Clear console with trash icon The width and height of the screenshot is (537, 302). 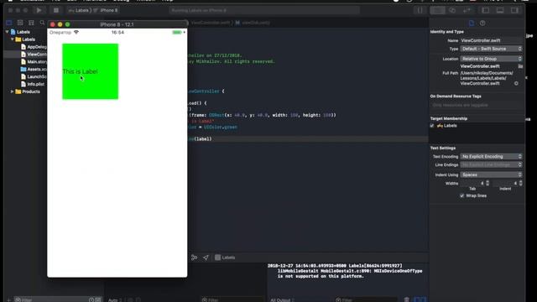click(406, 299)
